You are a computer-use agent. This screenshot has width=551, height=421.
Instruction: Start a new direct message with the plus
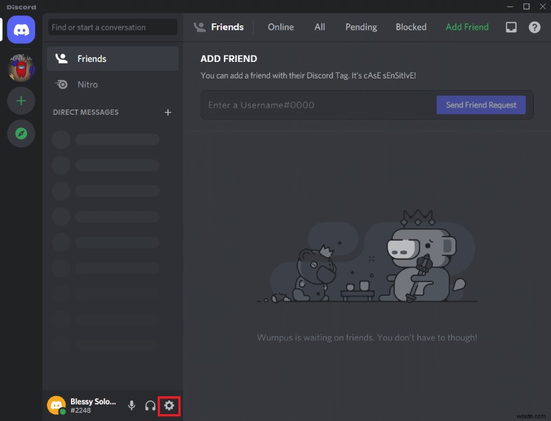tap(167, 112)
